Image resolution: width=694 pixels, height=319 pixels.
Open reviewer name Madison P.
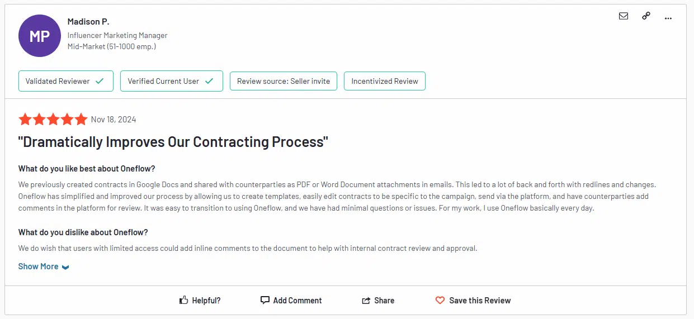(x=88, y=22)
